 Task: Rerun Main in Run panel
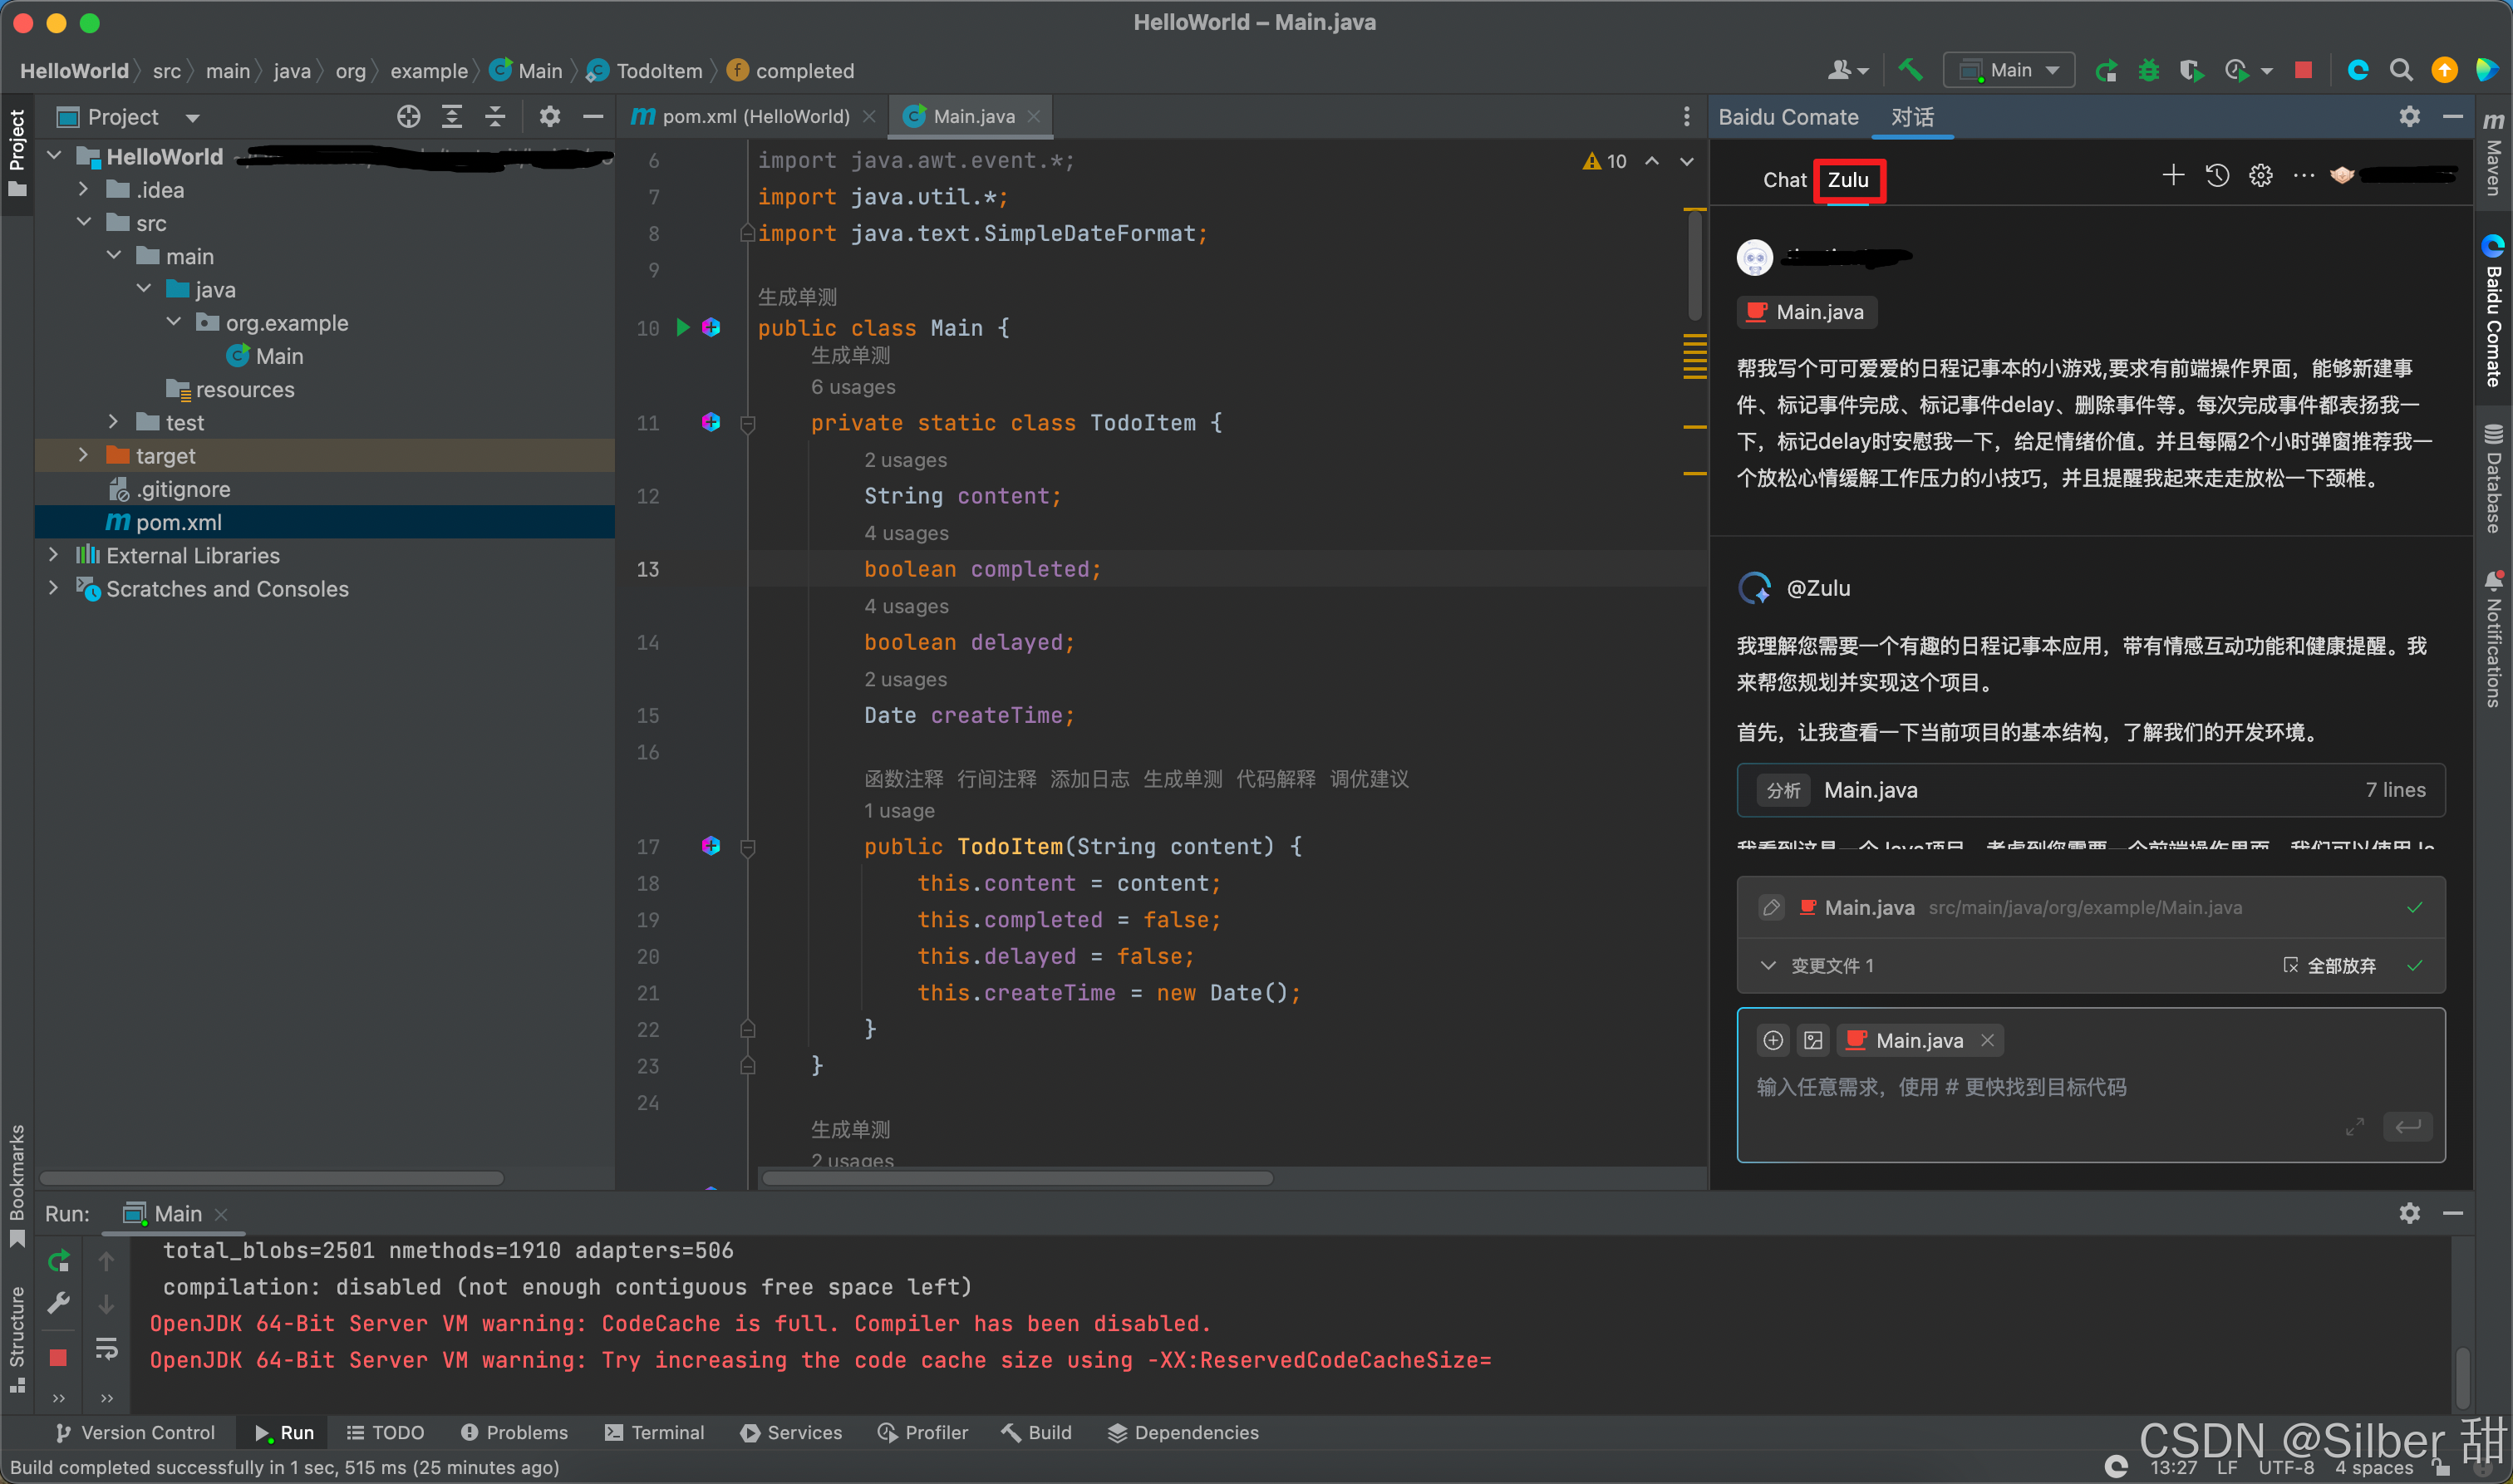click(59, 1261)
